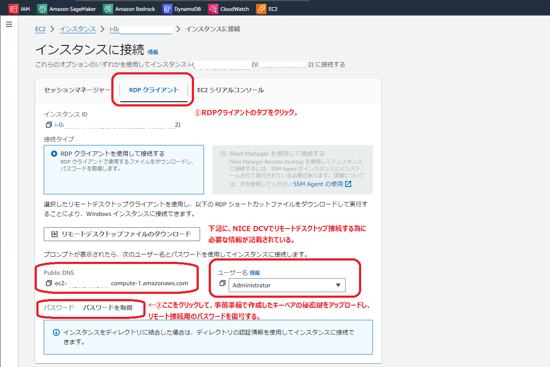Open the hamburger navigation menu

[x=9, y=25]
